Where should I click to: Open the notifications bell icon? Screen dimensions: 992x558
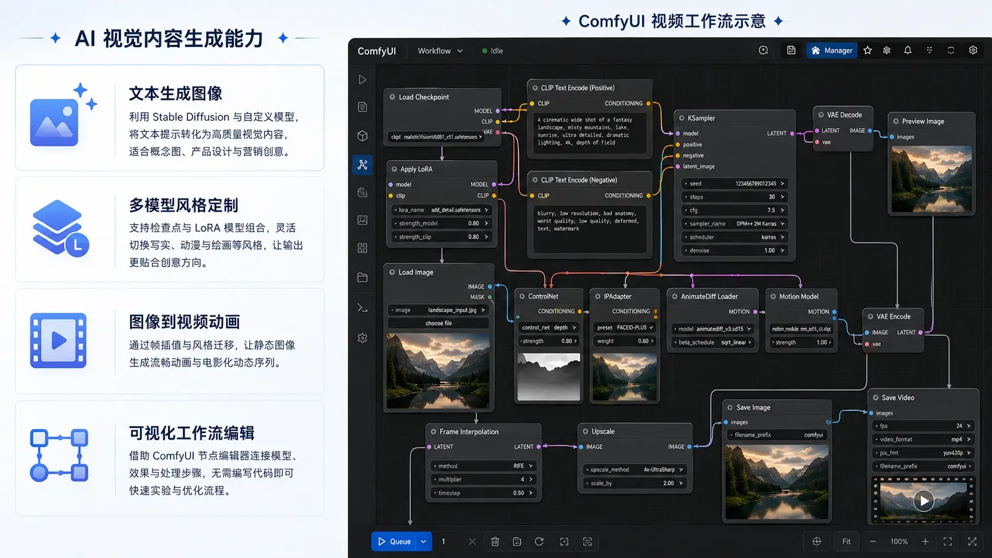[908, 50]
